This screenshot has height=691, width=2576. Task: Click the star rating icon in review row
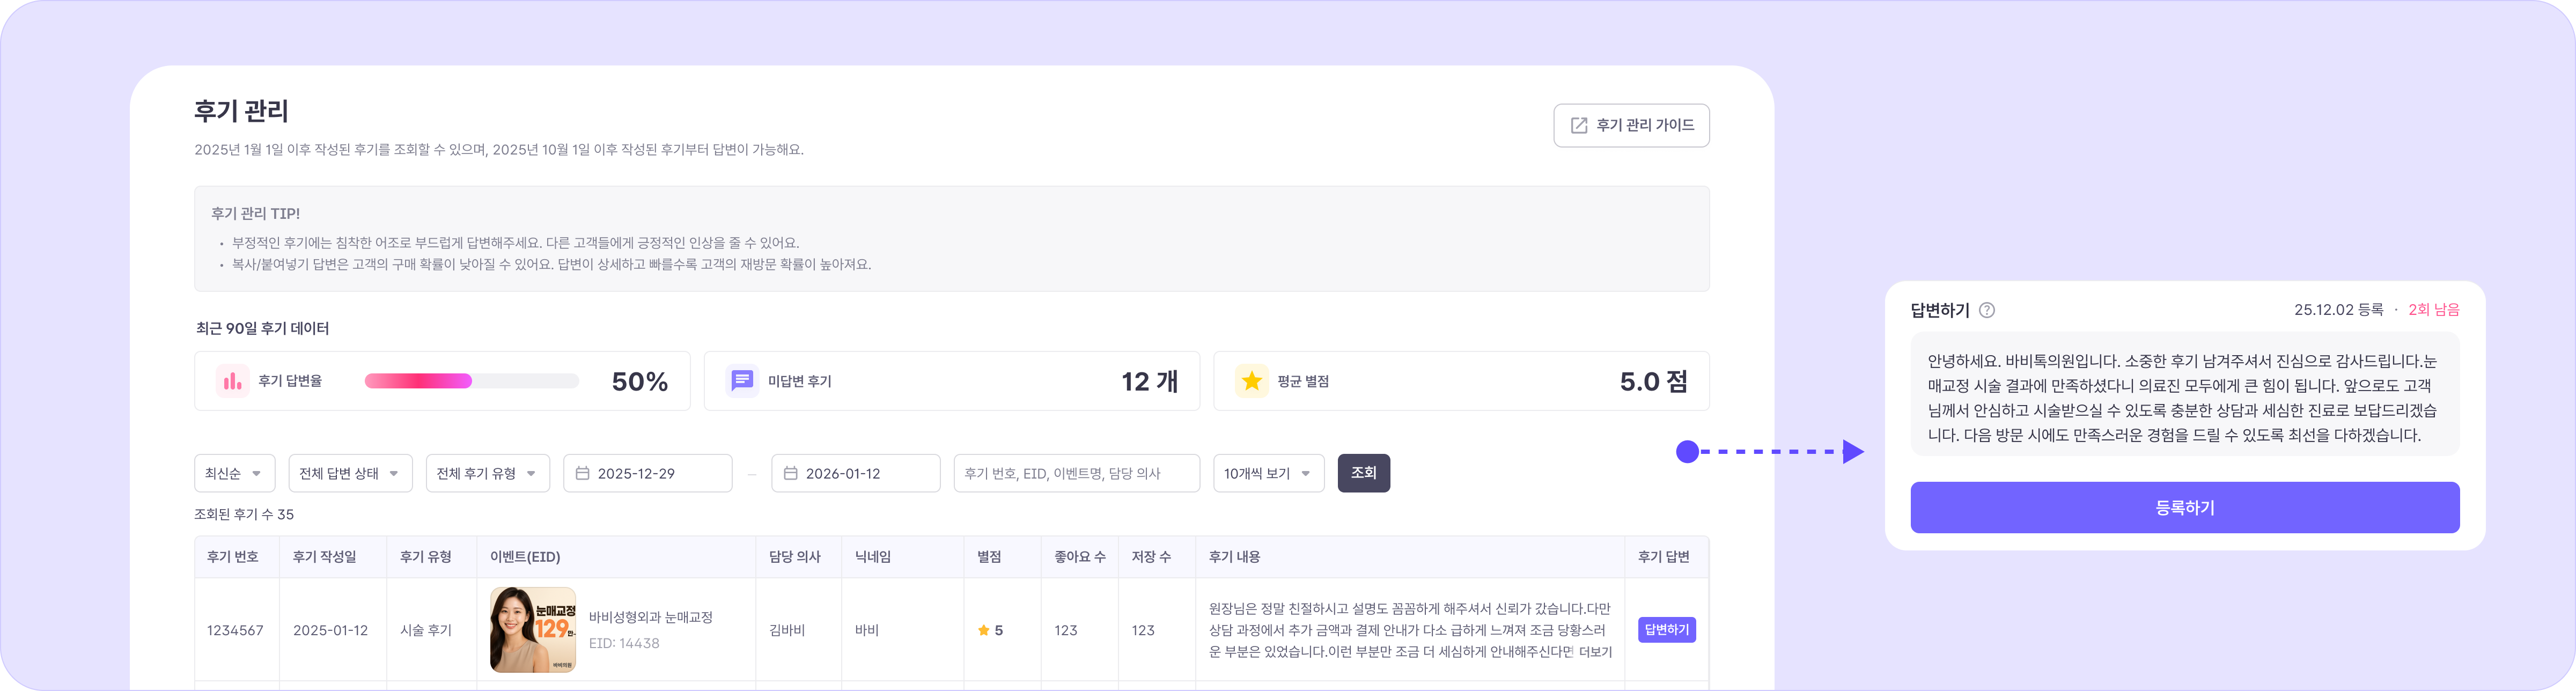coord(983,630)
